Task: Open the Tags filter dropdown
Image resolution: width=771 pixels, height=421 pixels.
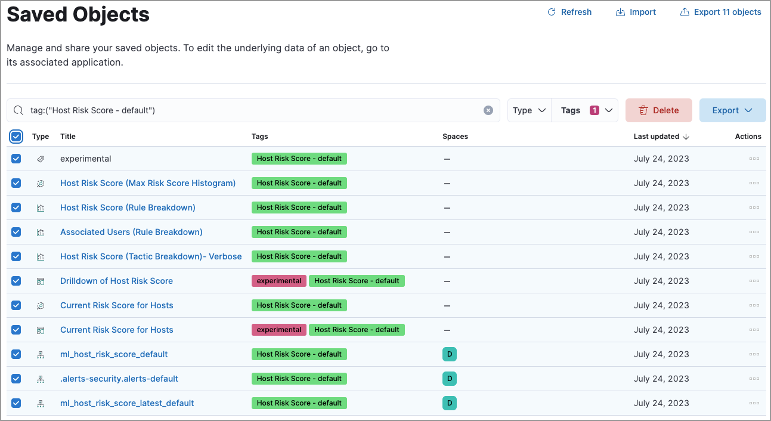Action: click(x=585, y=110)
